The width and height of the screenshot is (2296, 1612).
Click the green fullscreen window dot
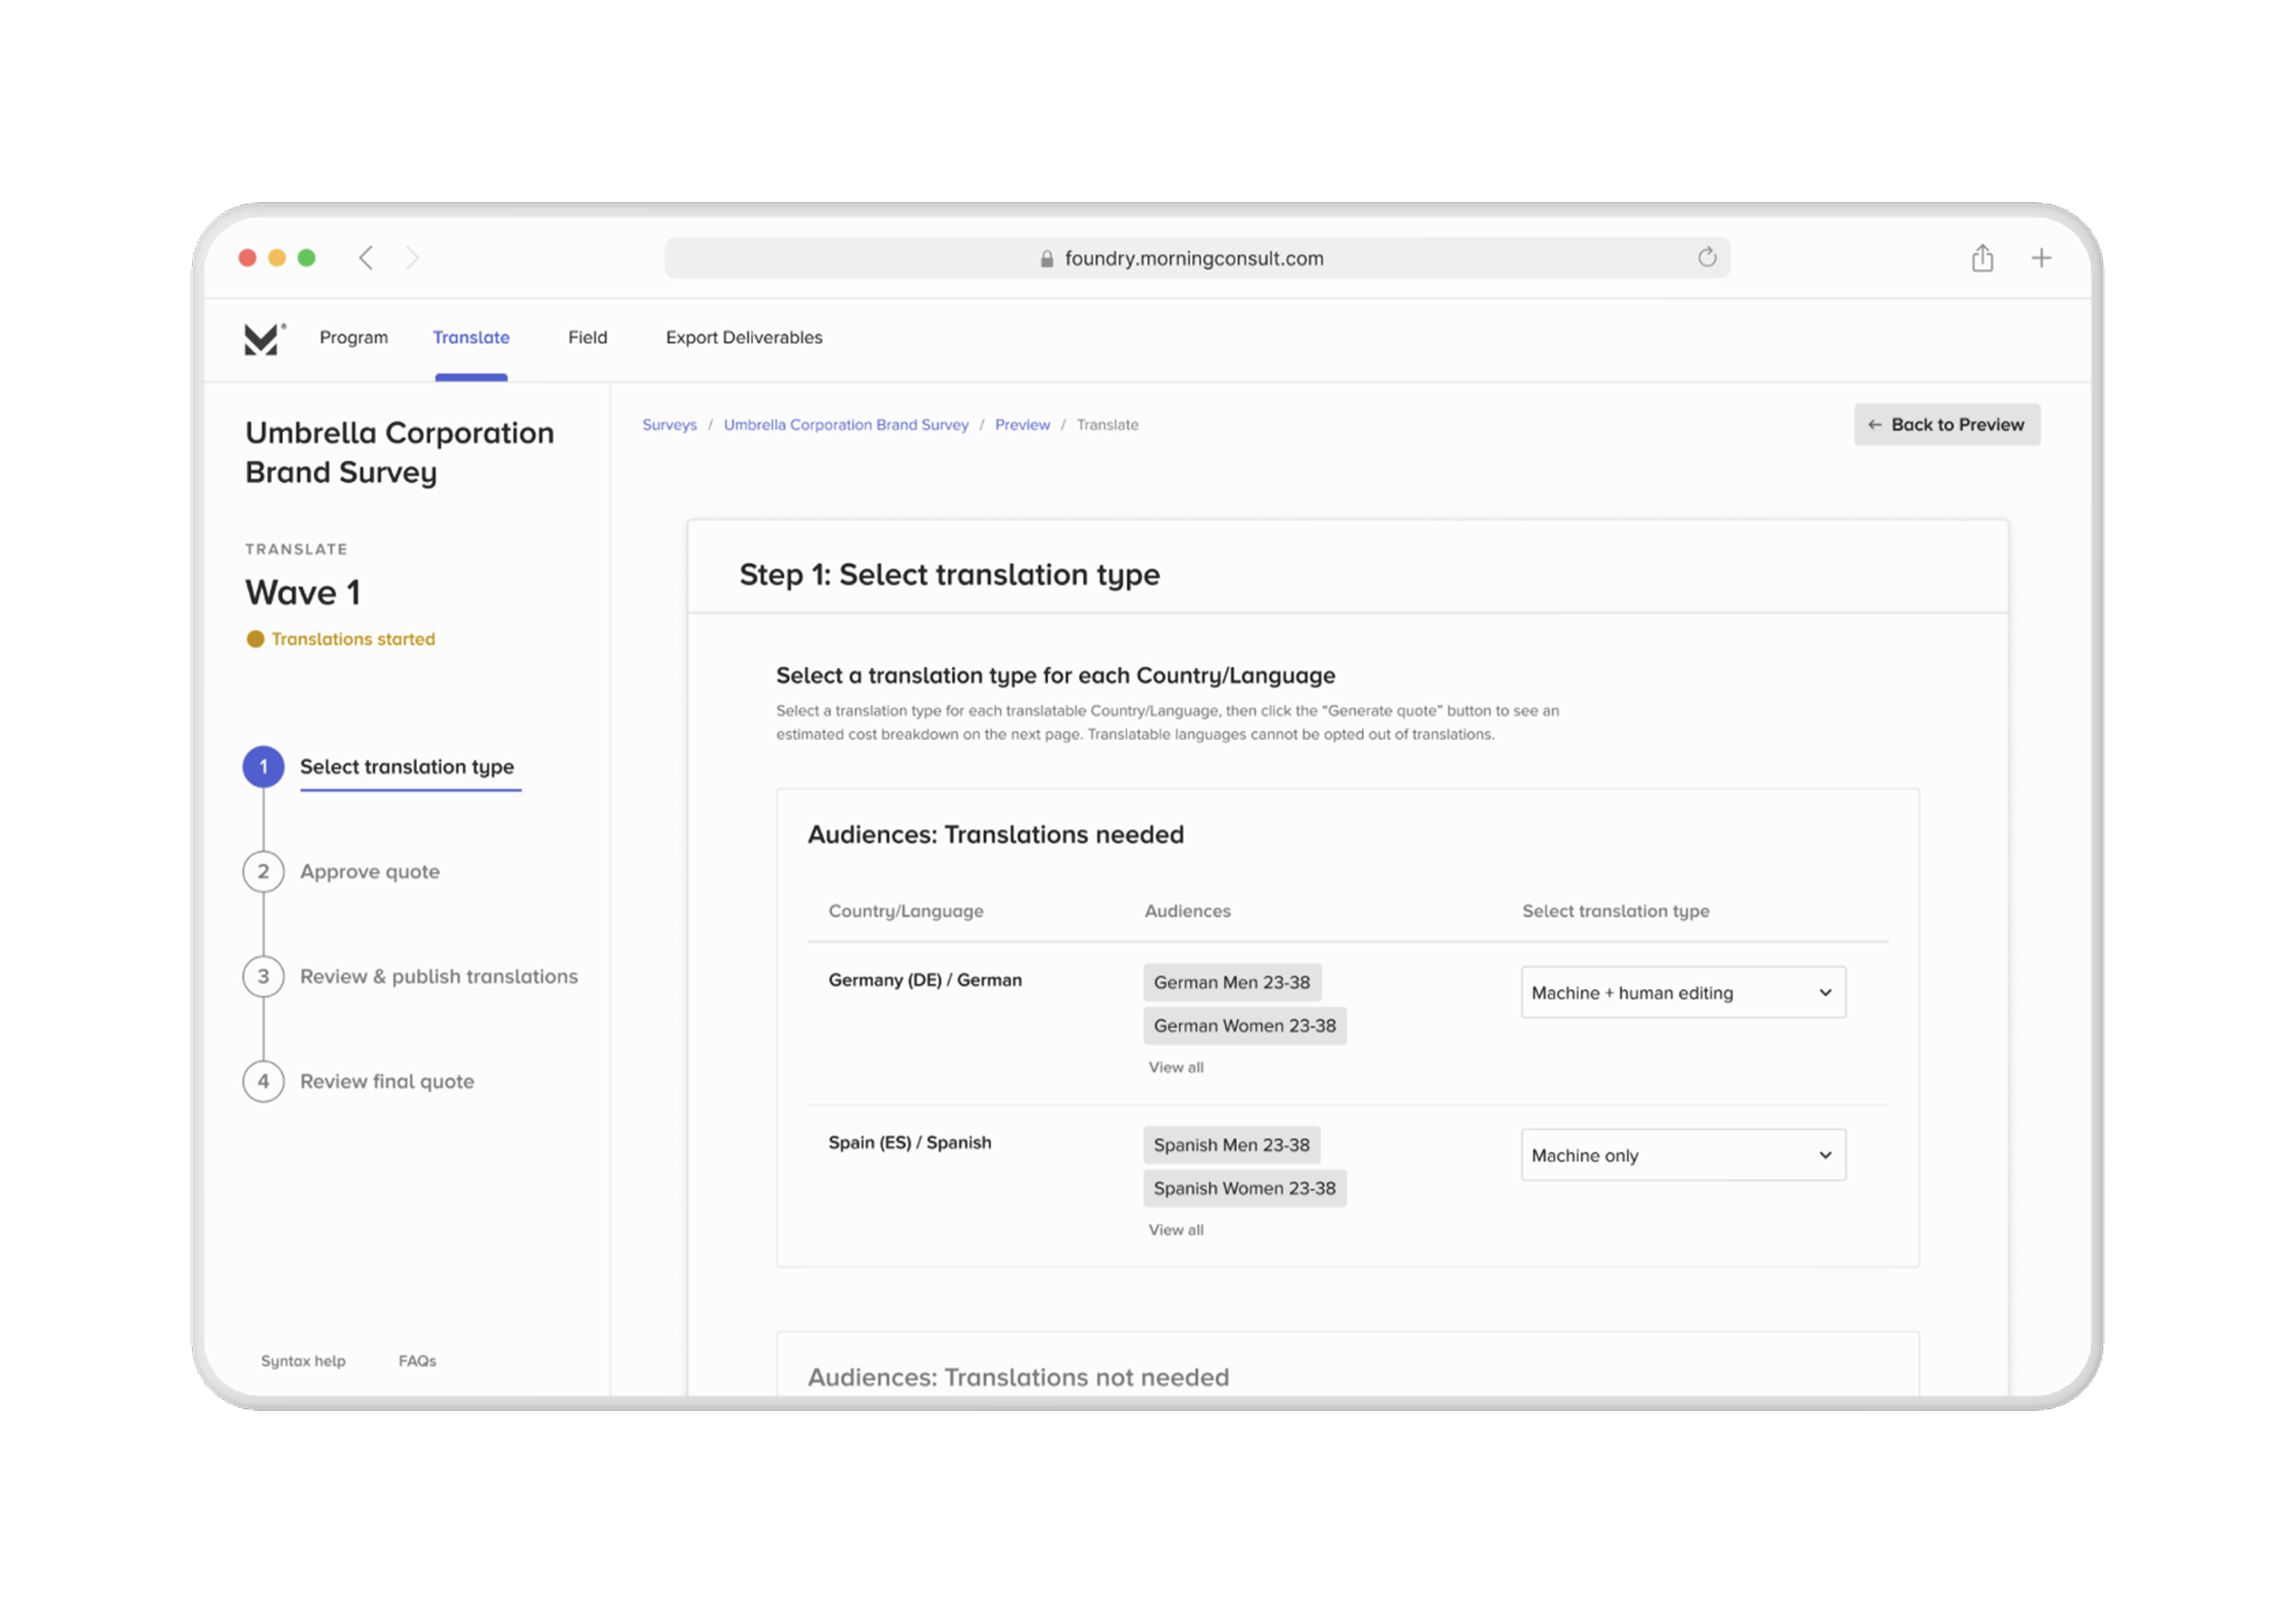pyautogui.click(x=307, y=258)
